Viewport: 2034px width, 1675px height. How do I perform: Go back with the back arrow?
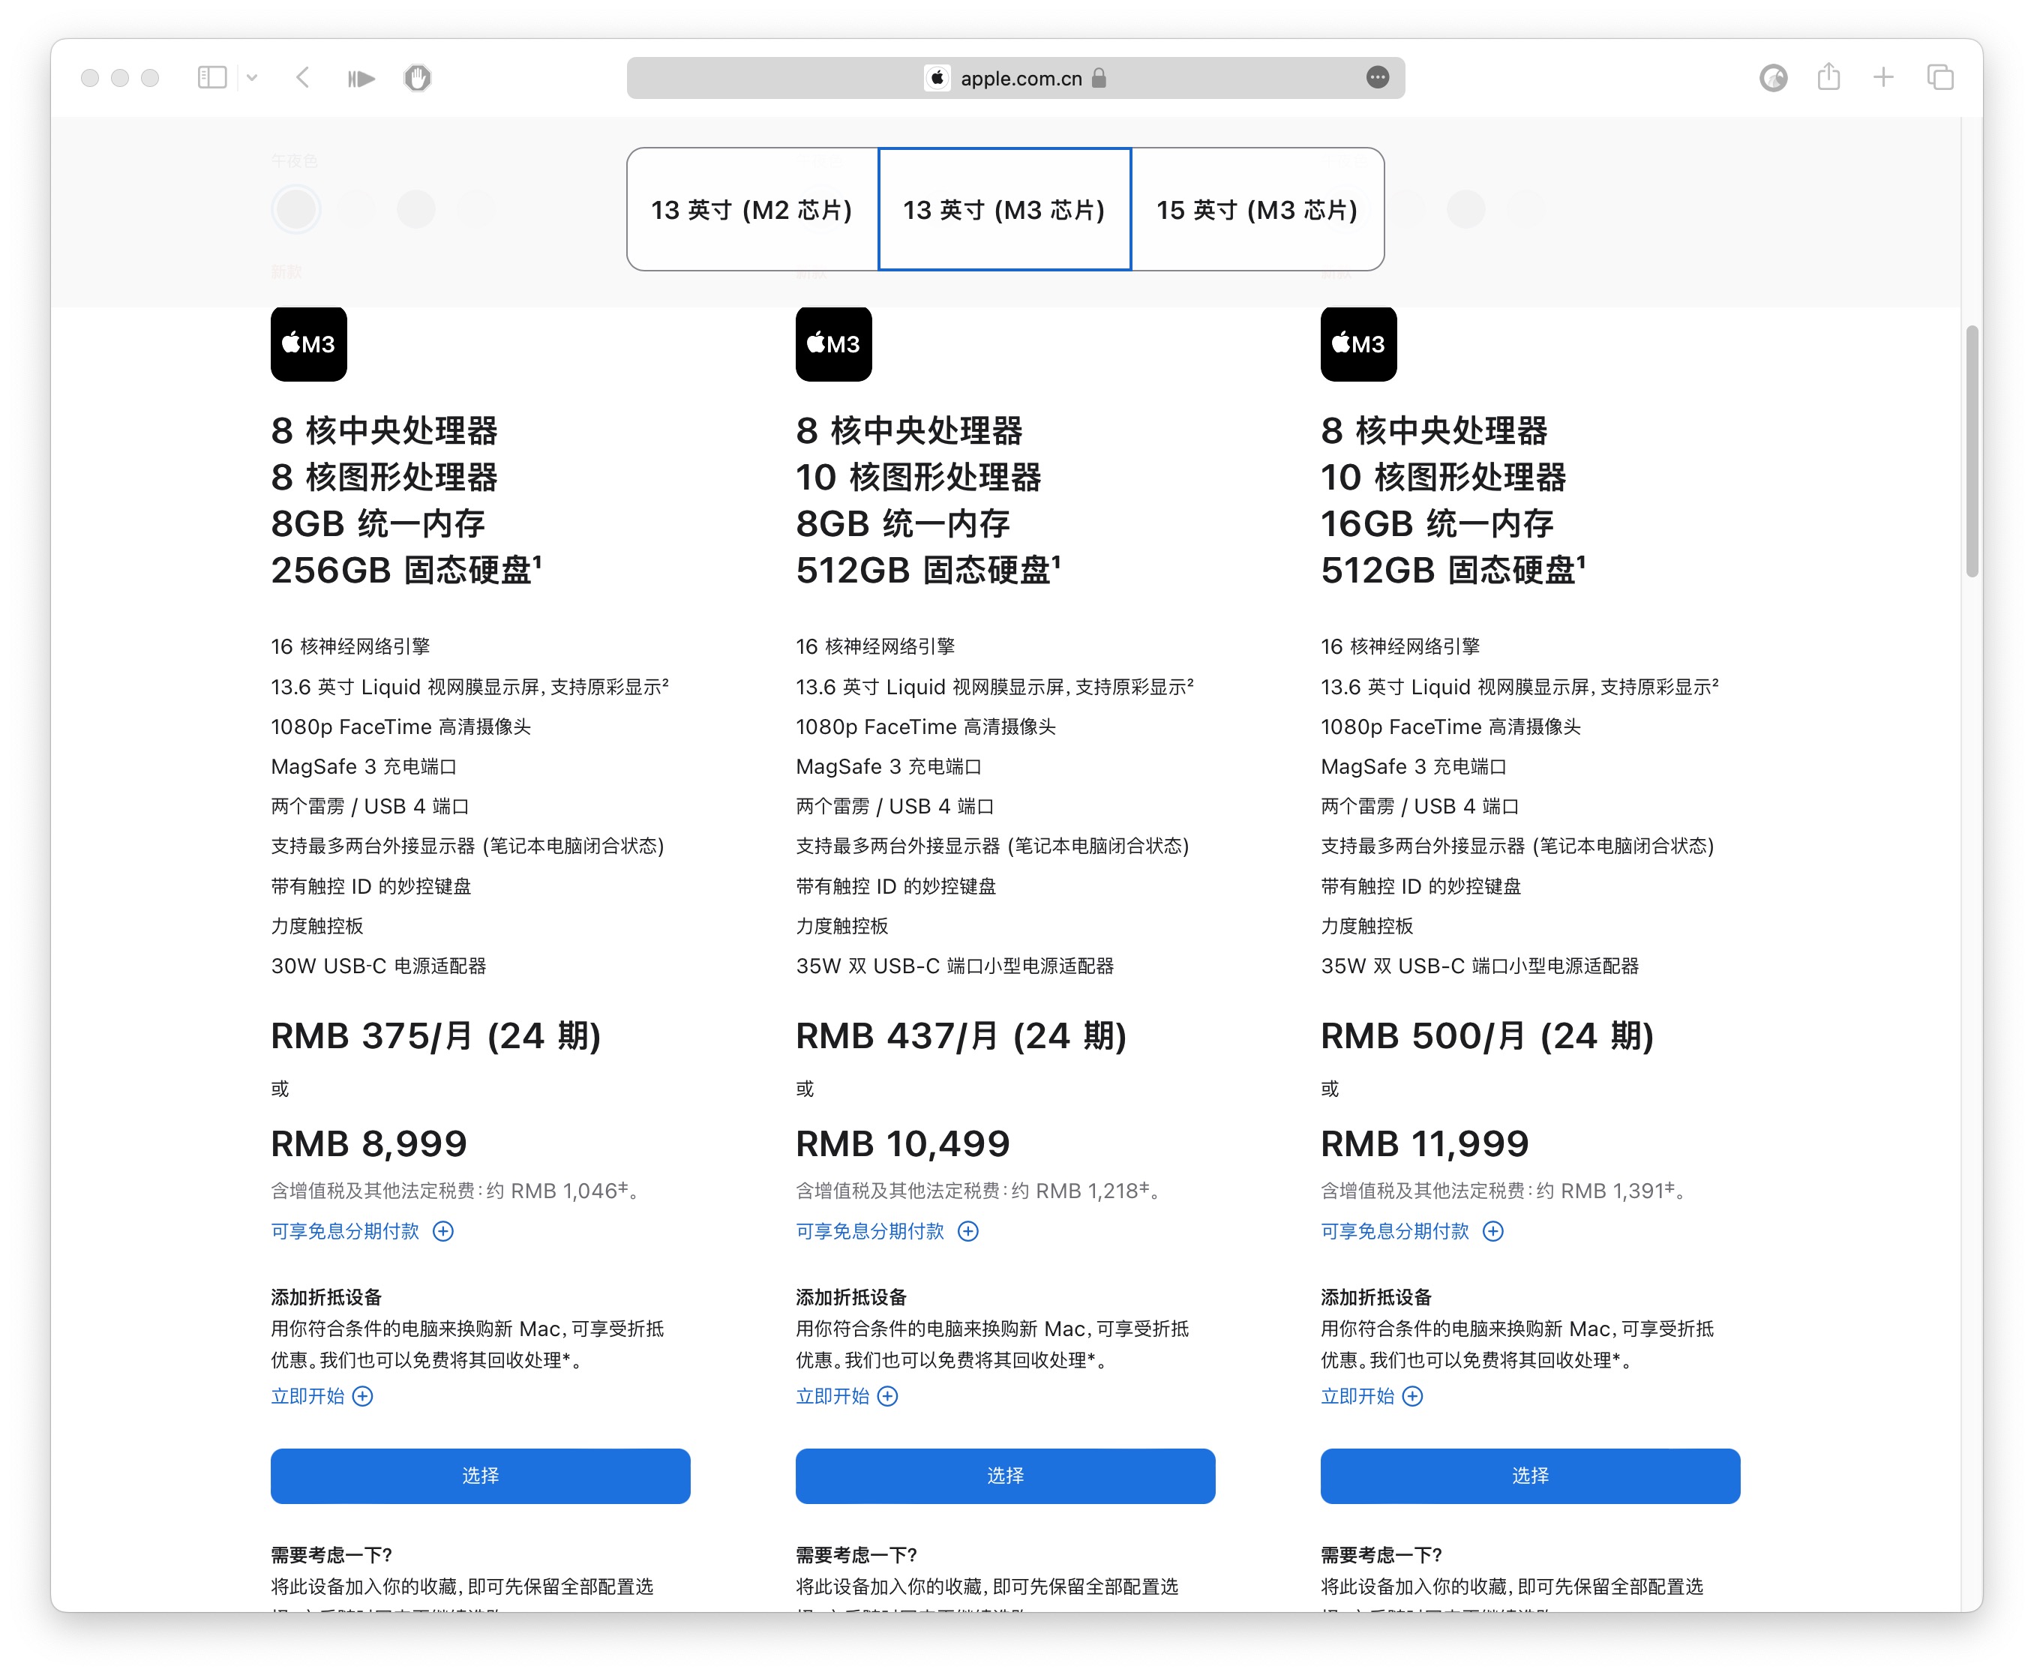(303, 77)
